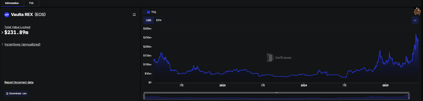Click the left handle of range slider
The height and width of the screenshot is (101, 423).
click(x=144, y=97)
